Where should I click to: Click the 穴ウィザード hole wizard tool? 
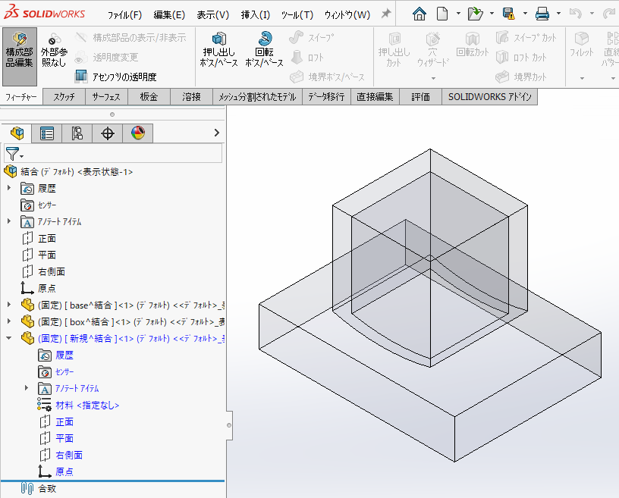(x=433, y=50)
